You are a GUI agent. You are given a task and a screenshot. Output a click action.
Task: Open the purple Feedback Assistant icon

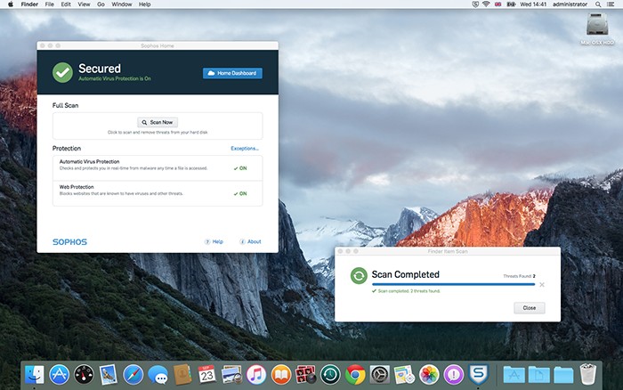(454, 375)
